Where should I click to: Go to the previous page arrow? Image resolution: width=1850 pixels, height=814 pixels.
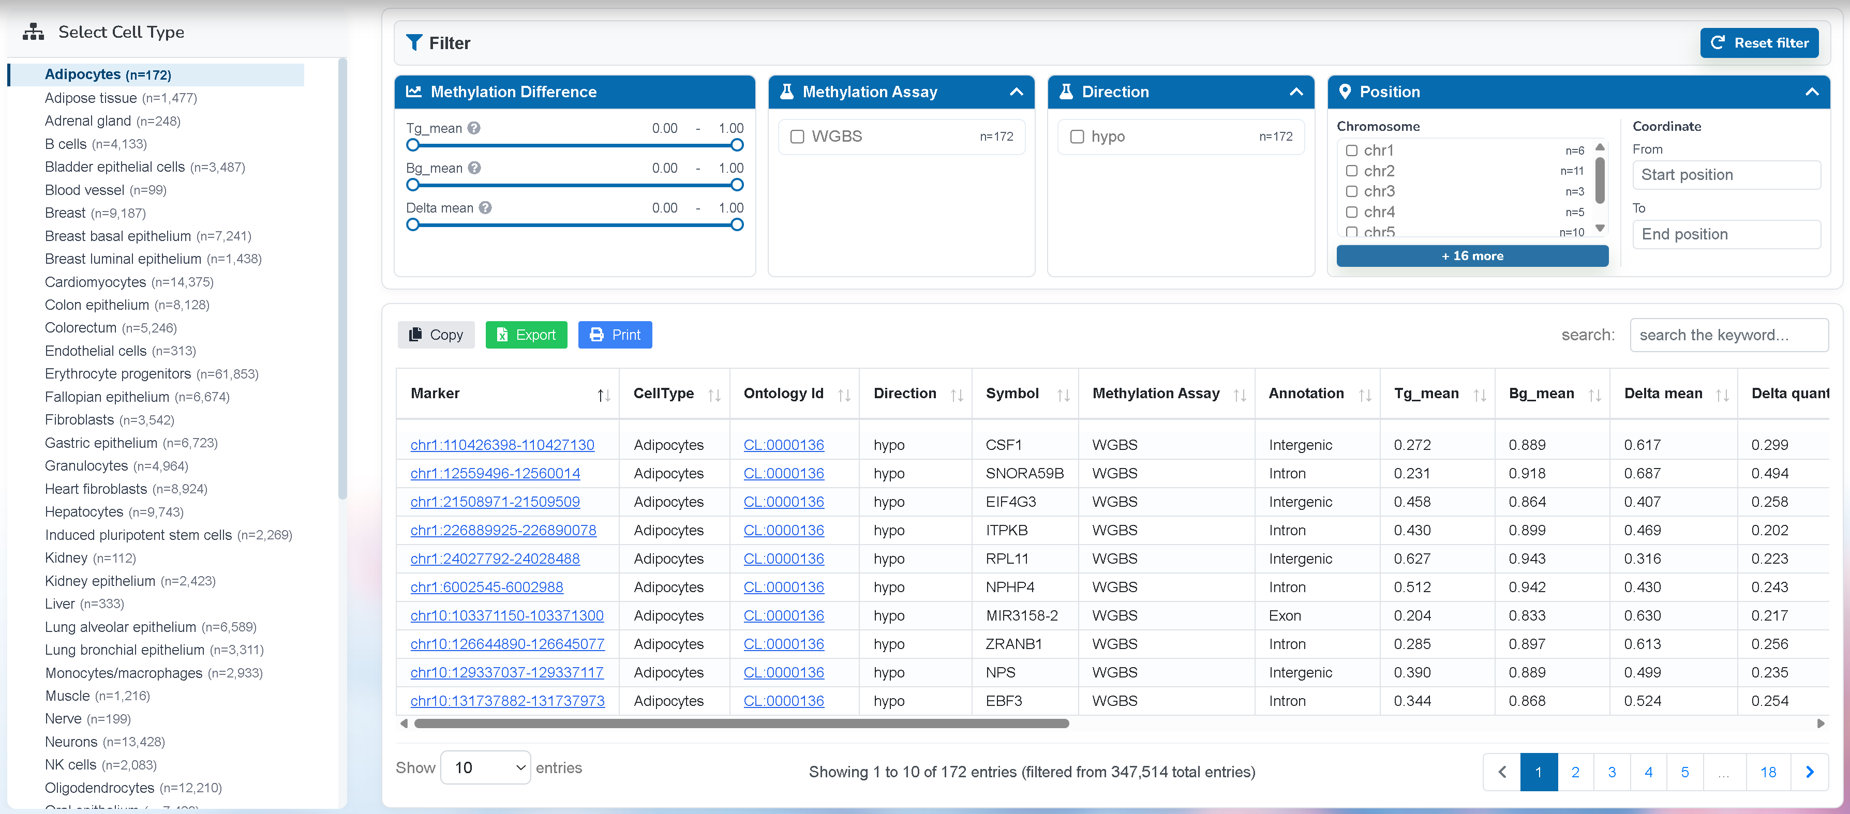[x=1502, y=772]
